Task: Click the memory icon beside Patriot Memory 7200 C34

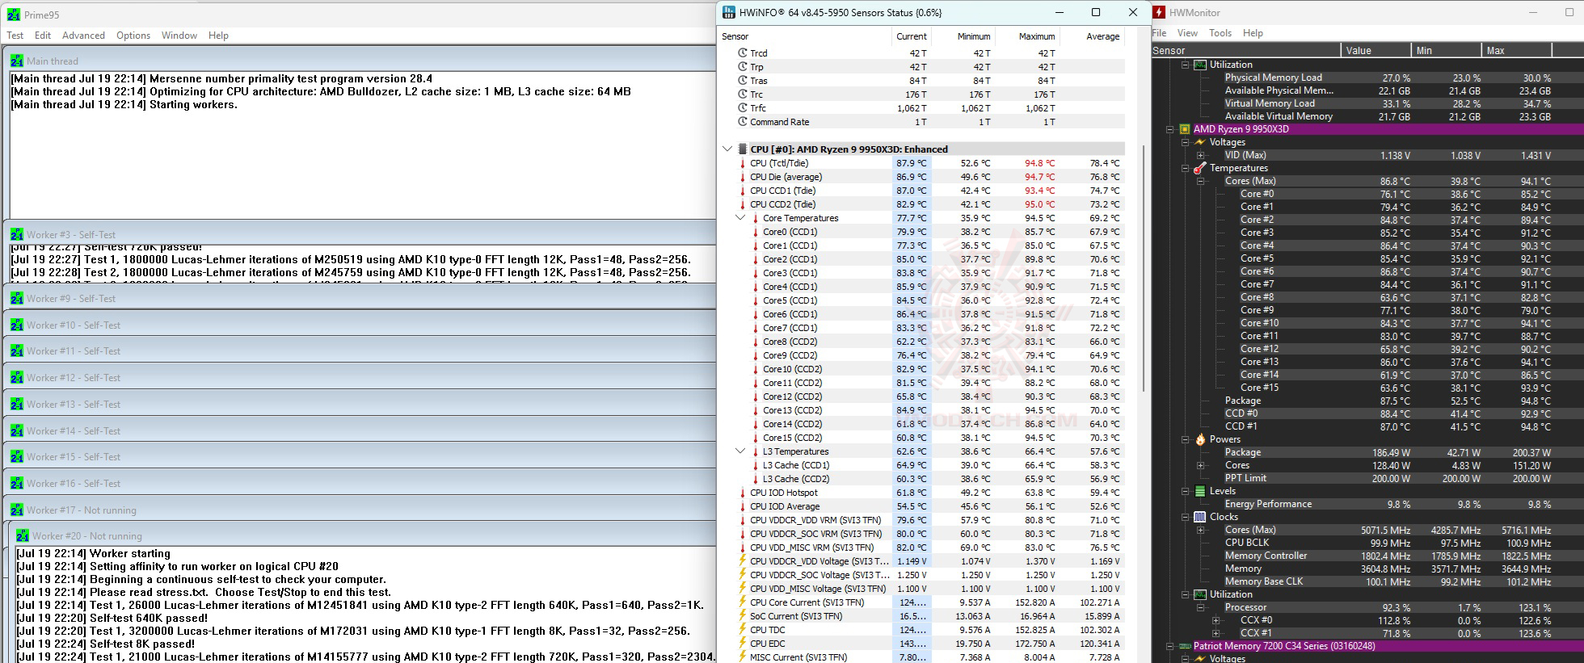Action: 1185,646
